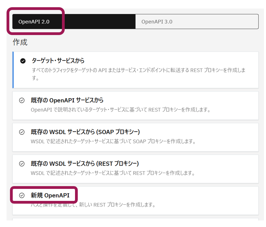
Task: Select the 新規 OpenAPI radio option
Action: (22, 195)
